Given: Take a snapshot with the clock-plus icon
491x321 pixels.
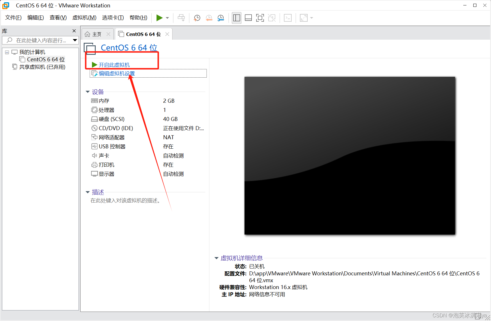Looking at the screenshot, I should coord(197,18).
